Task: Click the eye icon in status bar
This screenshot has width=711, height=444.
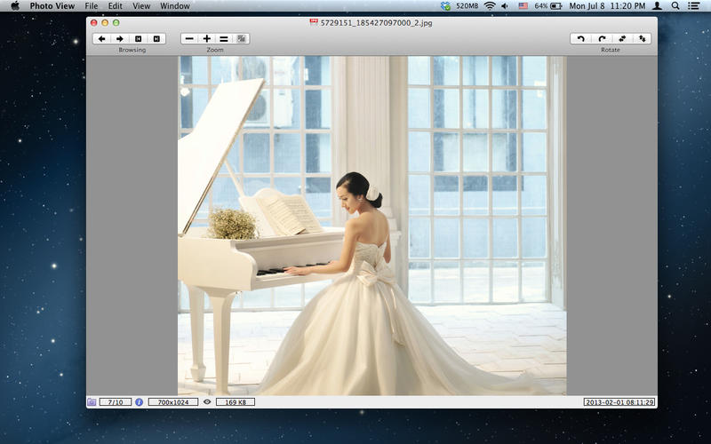Action: tap(207, 402)
